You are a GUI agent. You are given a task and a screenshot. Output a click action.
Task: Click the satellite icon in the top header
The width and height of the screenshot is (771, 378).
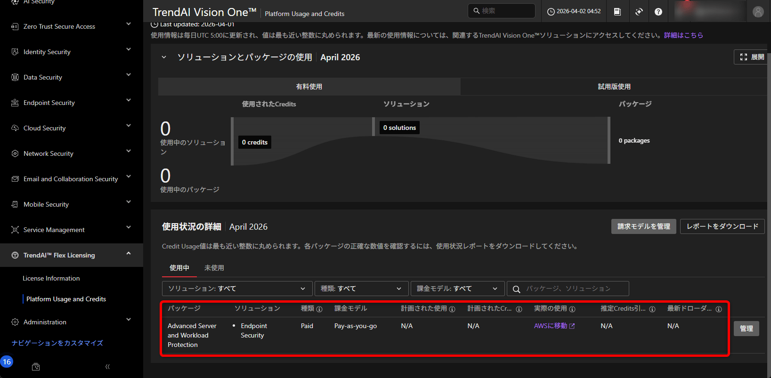(639, 11)
